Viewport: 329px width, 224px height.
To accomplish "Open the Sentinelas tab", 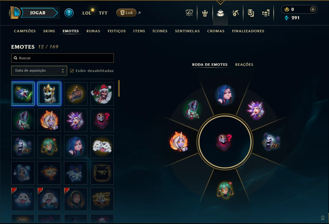I will coord(187,31).
